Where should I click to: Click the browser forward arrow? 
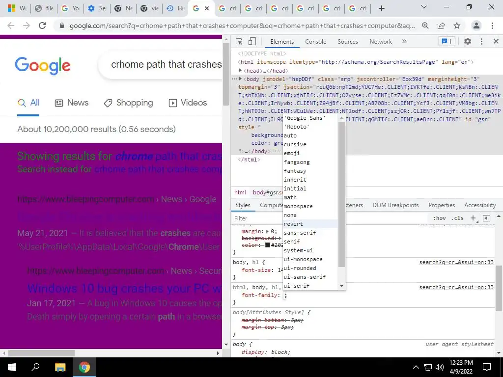[x=27, y=26]
